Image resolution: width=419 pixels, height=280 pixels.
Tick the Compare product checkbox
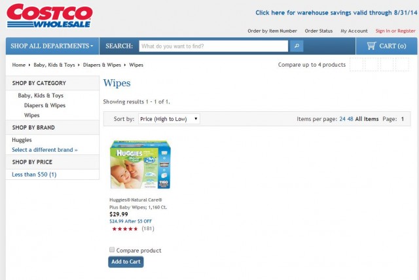[x=112, y=249]
